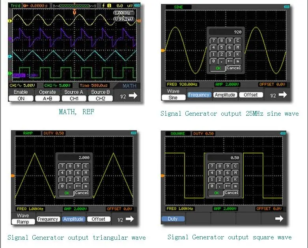The image size is (308, 248).
Task: Click the next-page arrow in MATH menu
Action: (x=133, y=96)
